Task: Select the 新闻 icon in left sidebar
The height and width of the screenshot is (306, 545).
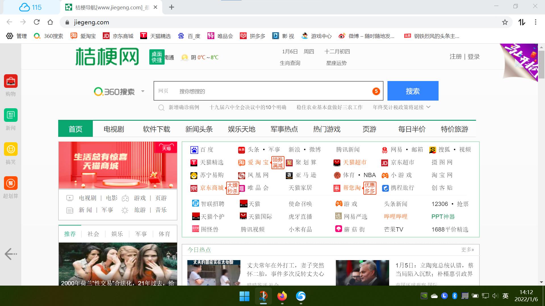Action: [11, 115]
